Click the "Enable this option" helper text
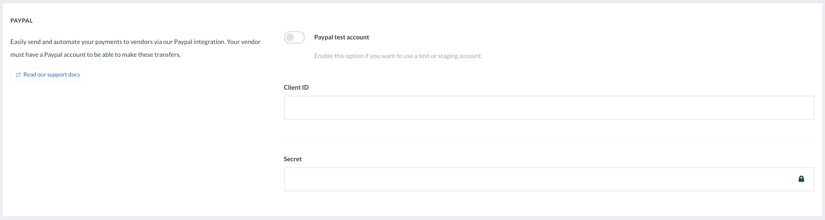The image size is (825, 220). click(x=398, y=56)
